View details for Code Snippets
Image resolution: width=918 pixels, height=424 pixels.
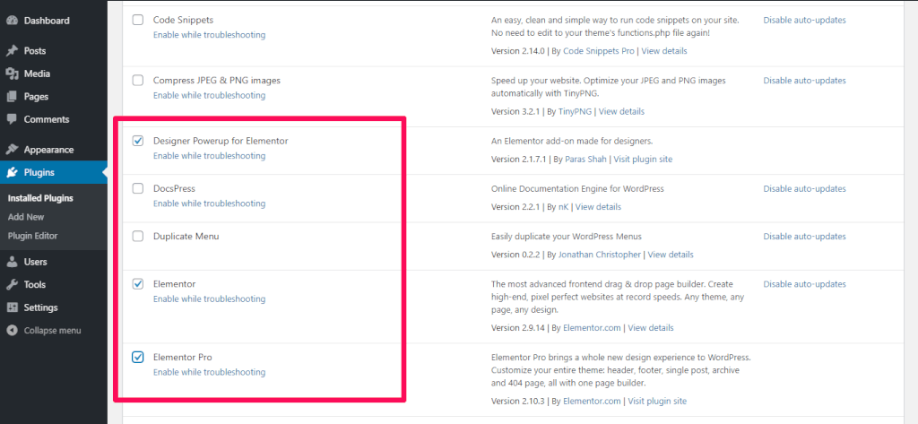click(664, 51)
